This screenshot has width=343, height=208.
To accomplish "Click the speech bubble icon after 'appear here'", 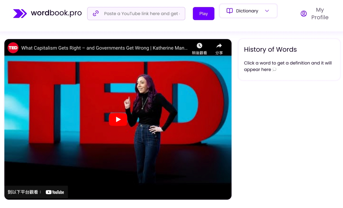I will pyautogui.click(x=274, y=70).
